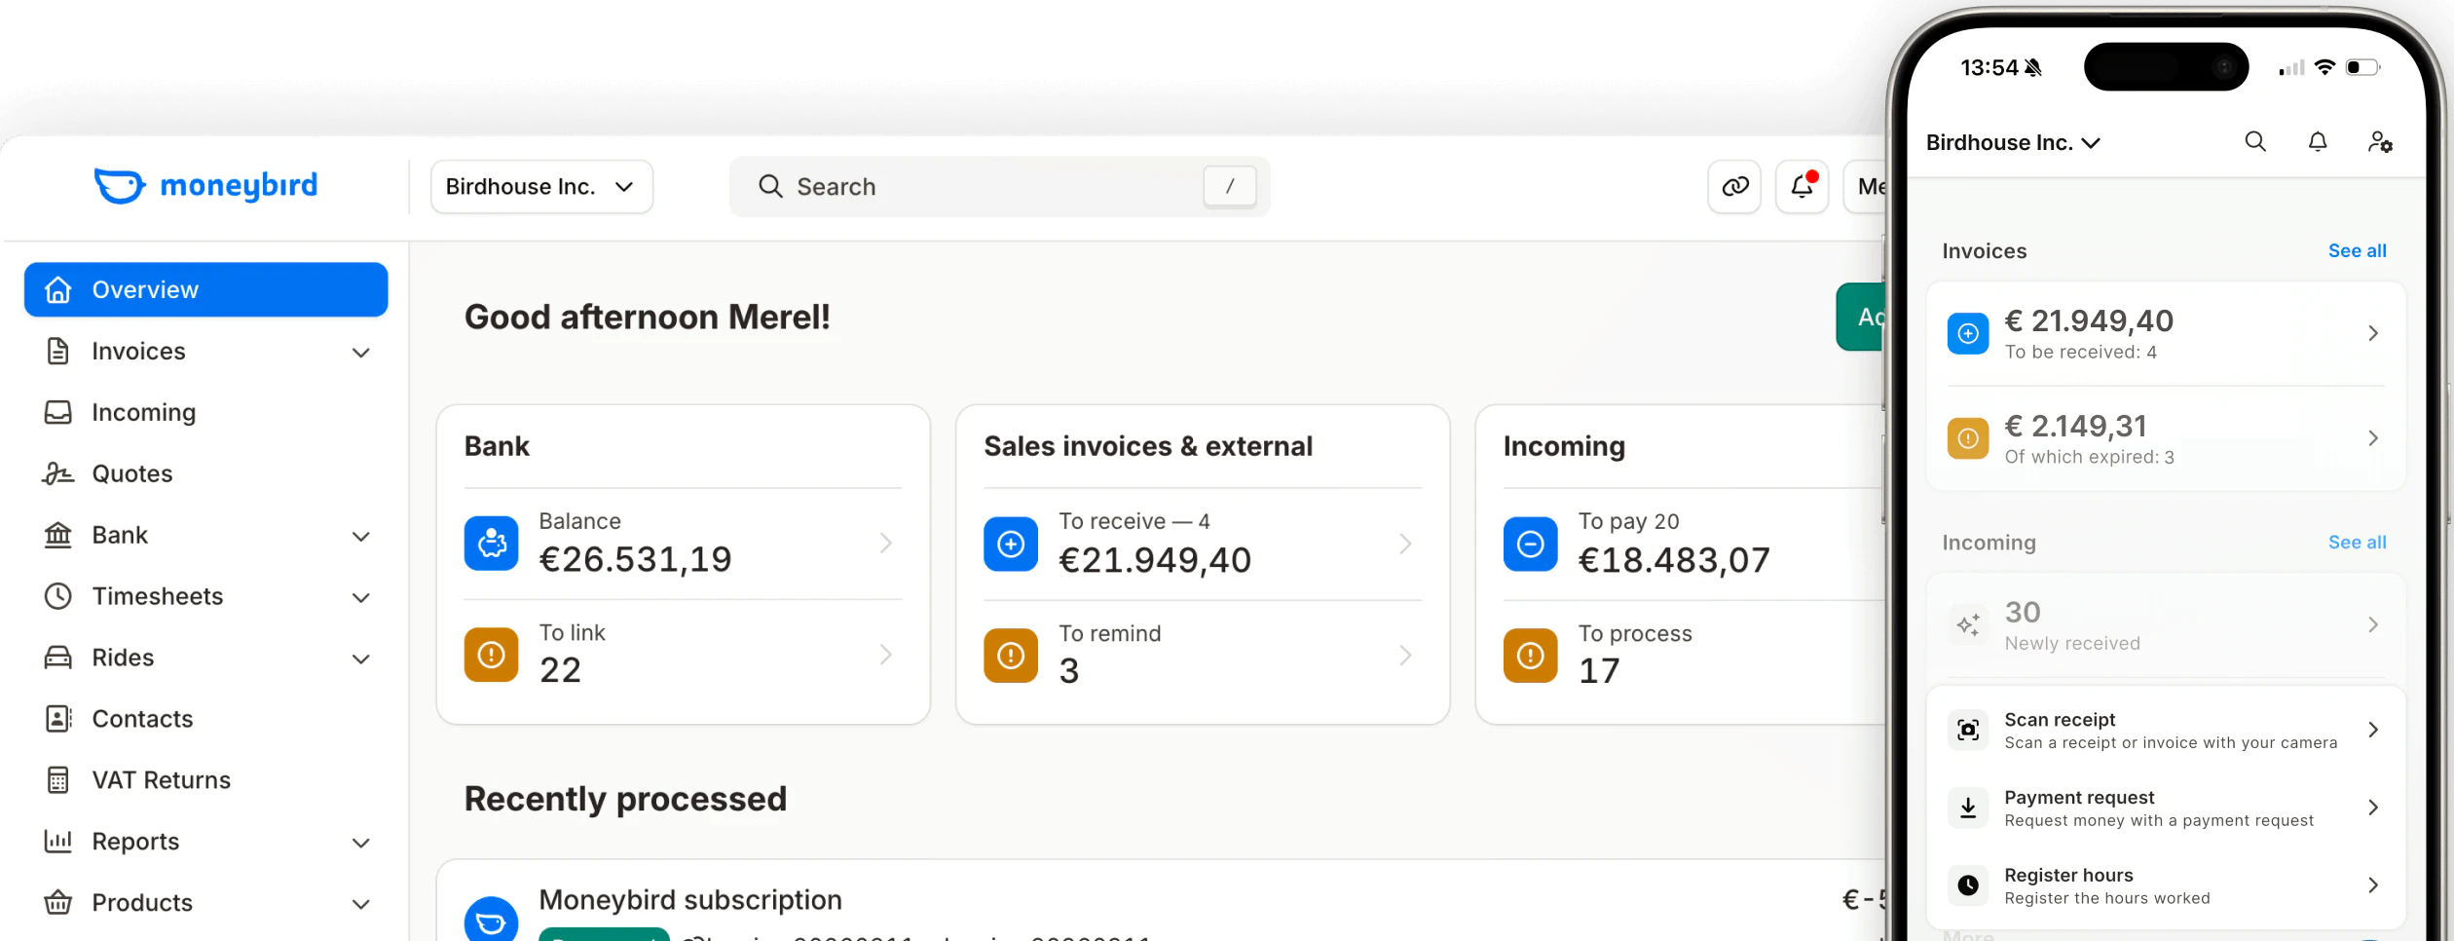Click the orange To remind alert icon
The height and width of the screenshot is (941, 2454).
(x=1010, y=655)
